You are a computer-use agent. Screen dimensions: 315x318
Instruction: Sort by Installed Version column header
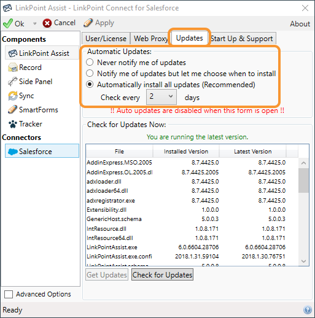(186, 151)
